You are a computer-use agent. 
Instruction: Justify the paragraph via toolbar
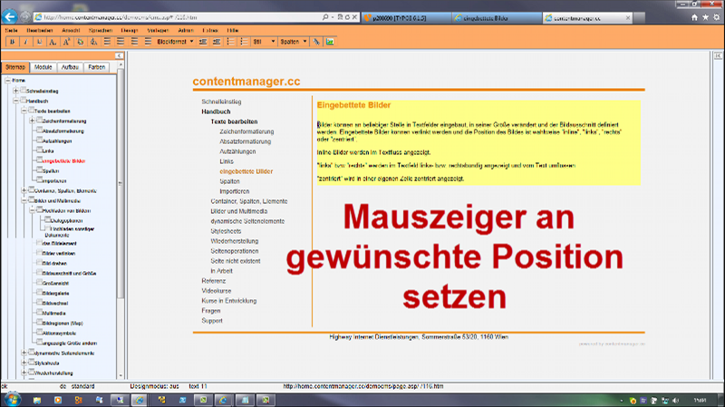[148, 42]
